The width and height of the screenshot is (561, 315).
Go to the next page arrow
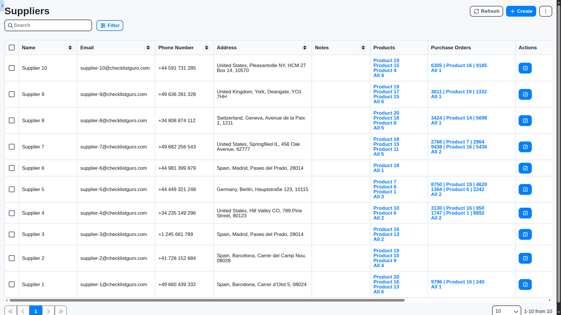pos(49,311)
